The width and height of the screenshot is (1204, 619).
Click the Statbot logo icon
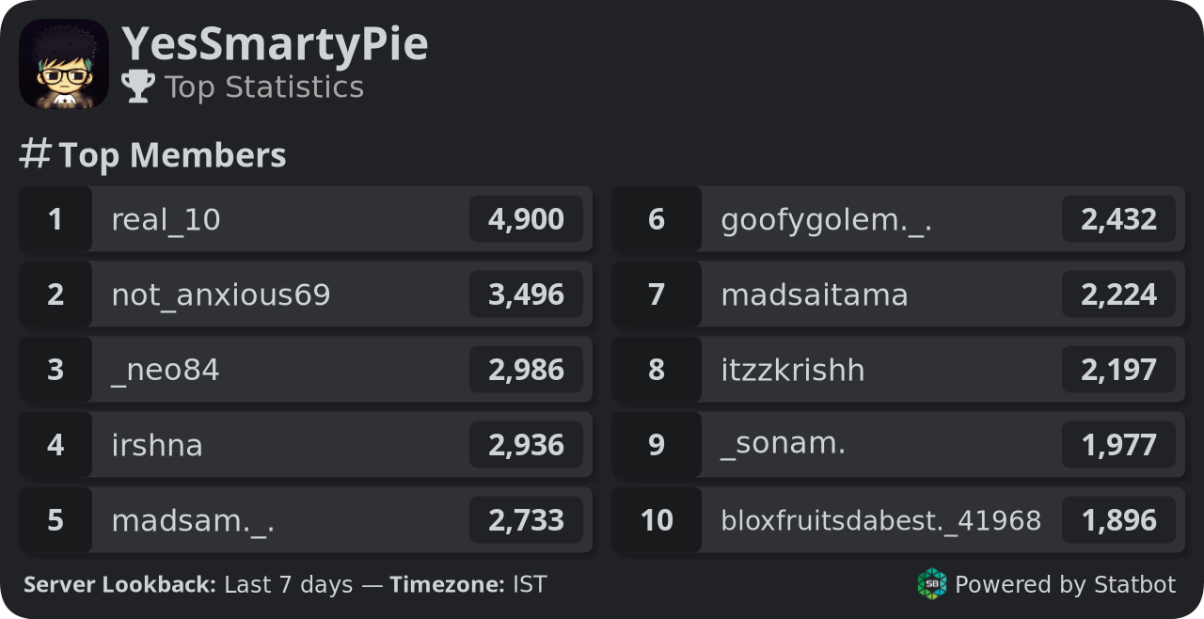932,584
